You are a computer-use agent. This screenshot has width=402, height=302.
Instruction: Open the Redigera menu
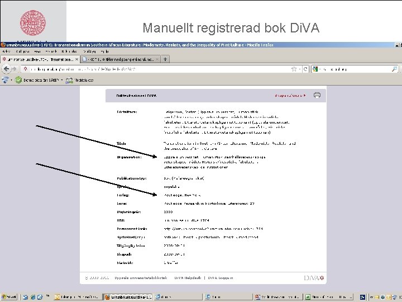22,51
